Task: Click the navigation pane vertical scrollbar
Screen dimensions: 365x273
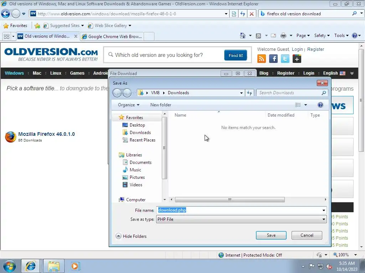Action: [164, 148]
